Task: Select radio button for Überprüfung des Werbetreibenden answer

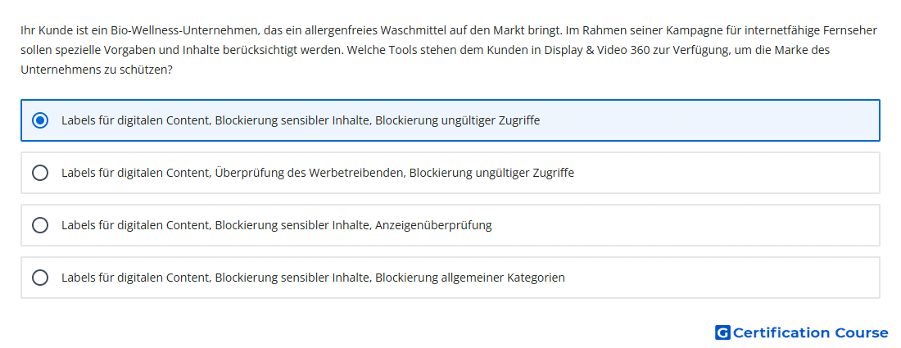Action: pos(40,173)
